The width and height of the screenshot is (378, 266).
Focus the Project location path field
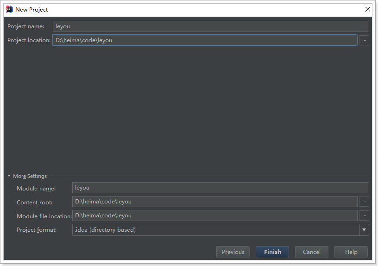[x=205, y=40]
